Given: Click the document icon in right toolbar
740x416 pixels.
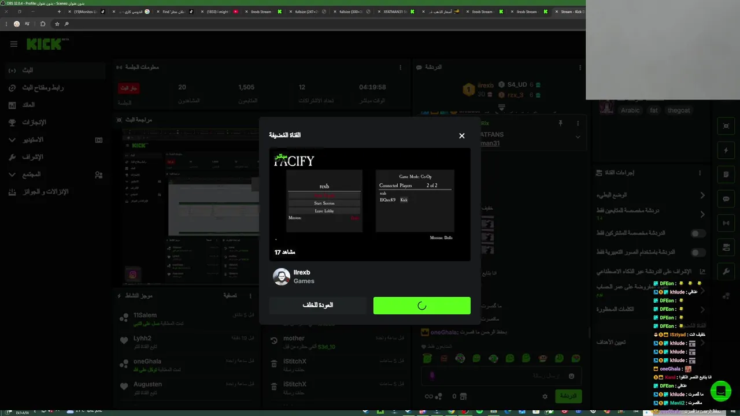Looking at the screenshot, I should coord(726,174).
